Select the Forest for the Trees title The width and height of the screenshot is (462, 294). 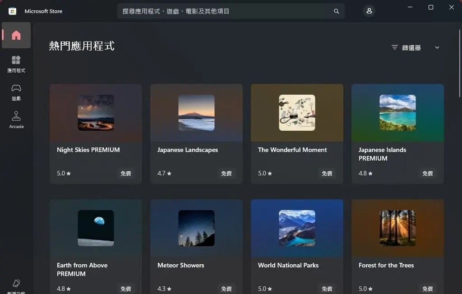[386, 265]
